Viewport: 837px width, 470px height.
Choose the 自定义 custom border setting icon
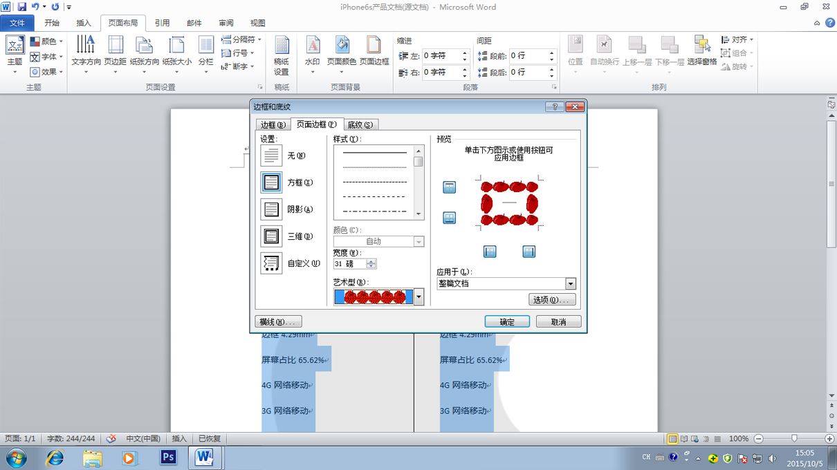(x=271, y=263)
